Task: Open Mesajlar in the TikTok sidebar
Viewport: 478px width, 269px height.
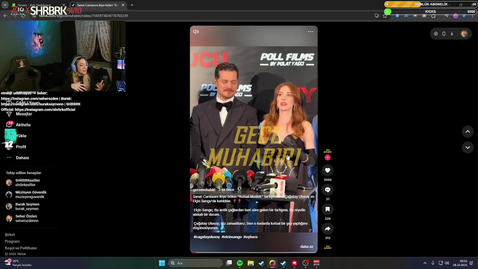Action: coord(24,114)
